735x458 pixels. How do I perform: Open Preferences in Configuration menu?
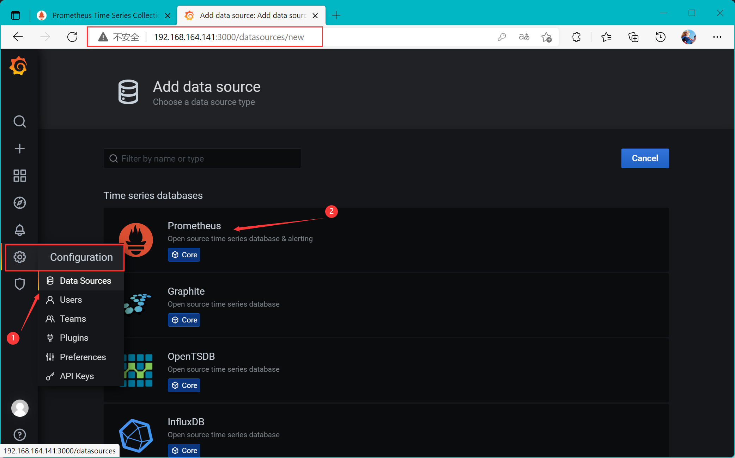click(81, 357)
